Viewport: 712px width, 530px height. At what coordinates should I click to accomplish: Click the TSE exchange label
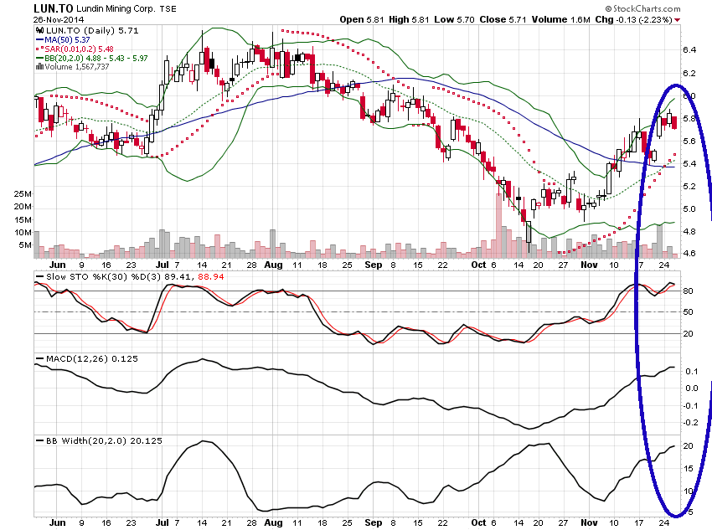168,9
